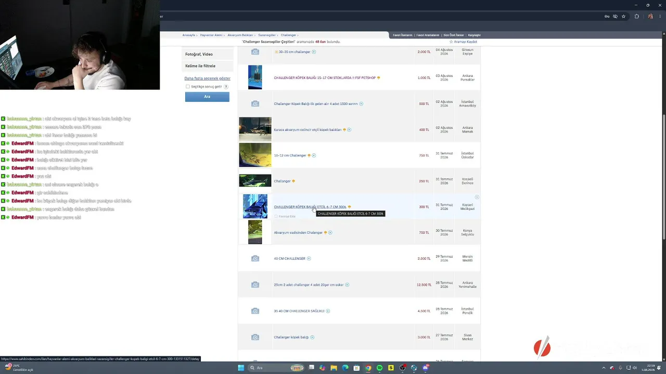Bookmark this page with the star icon

pyautogui.click(x=623, y=16)
